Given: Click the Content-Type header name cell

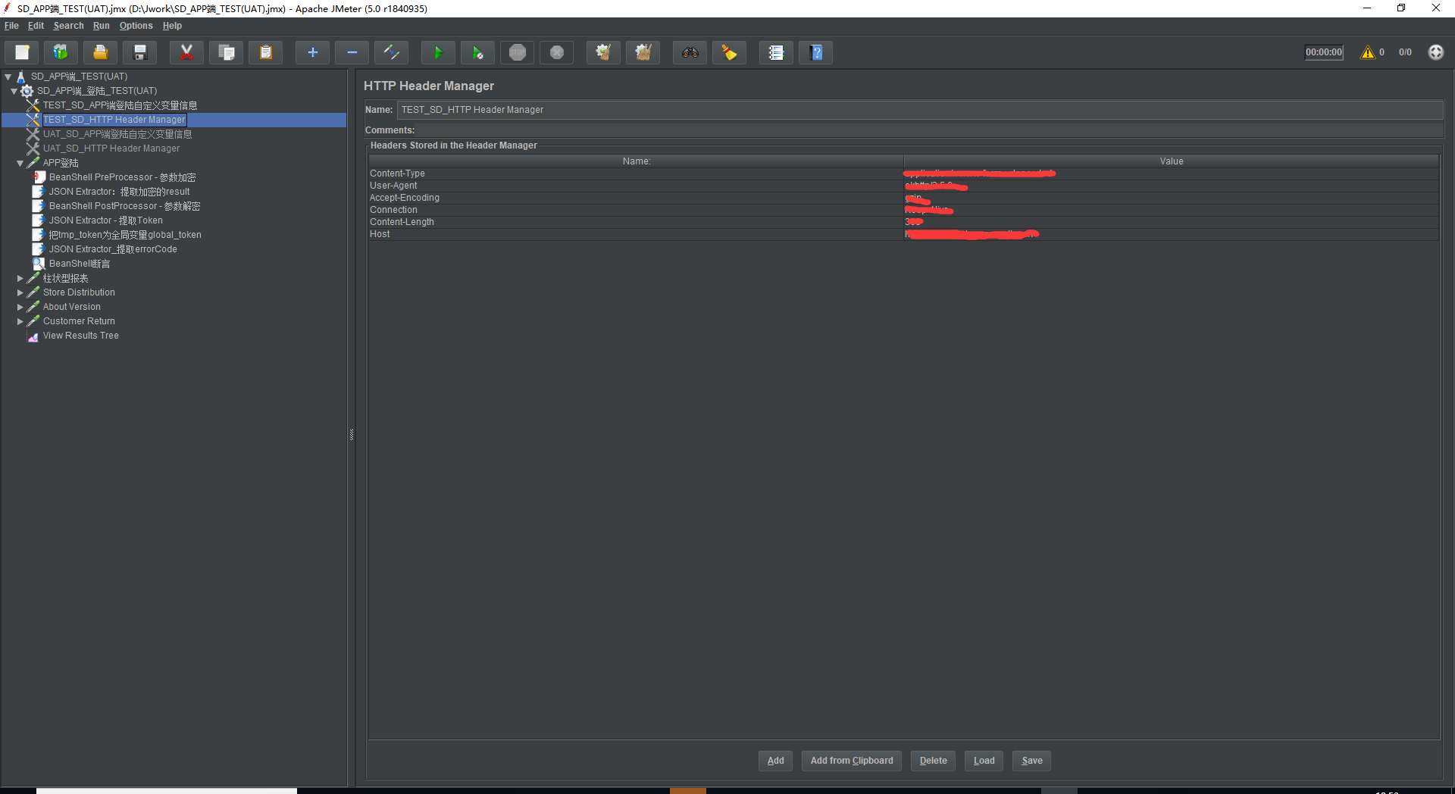Looking at the screenshot, I should pos(636,173).
